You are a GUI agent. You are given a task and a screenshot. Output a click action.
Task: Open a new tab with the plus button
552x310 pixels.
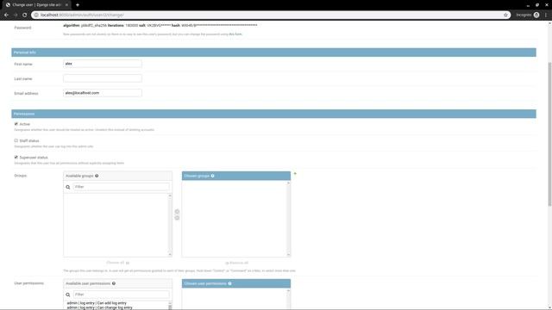[x=78, y=5]
